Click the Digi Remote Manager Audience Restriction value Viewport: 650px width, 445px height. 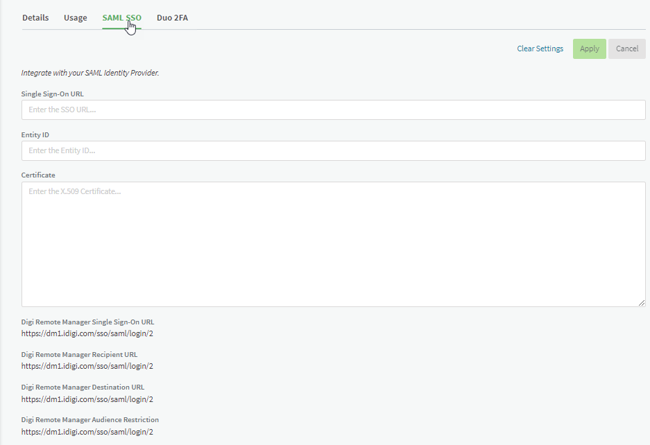pyautogui.click(x=87, y=432)
